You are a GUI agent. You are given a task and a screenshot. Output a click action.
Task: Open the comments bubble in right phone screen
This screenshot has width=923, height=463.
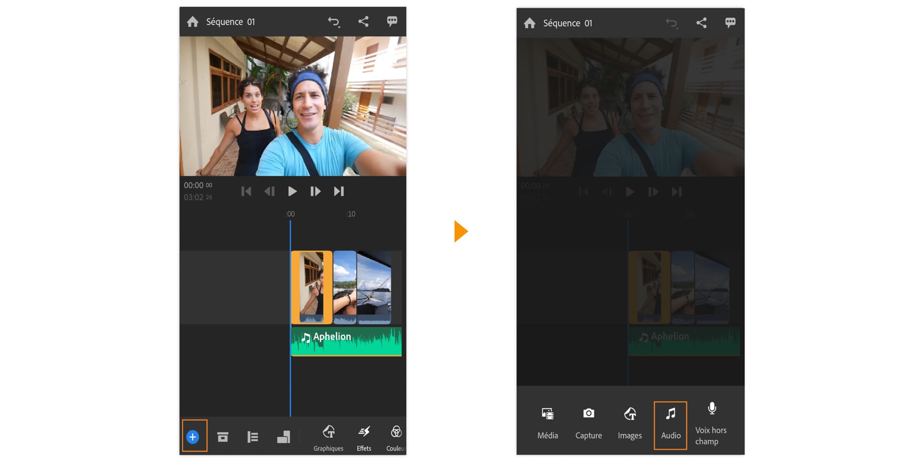click(730, 23)
